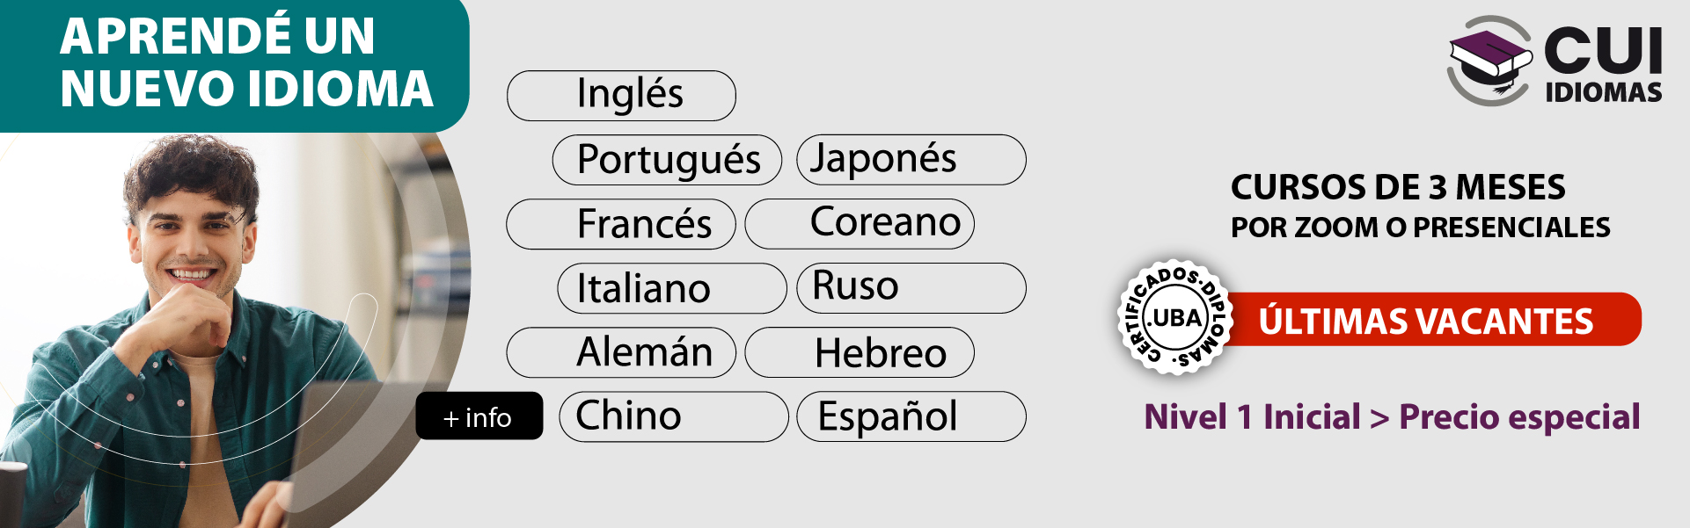This screenshot has height=528, width=1690.
Task: Select the Alemán course pill
Action: click(x=621, y=352)
